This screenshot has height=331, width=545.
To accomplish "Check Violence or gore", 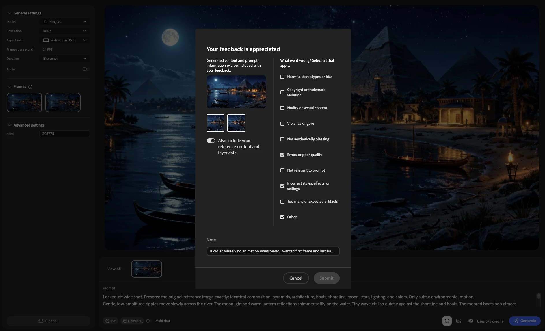I will coord(282,124).
